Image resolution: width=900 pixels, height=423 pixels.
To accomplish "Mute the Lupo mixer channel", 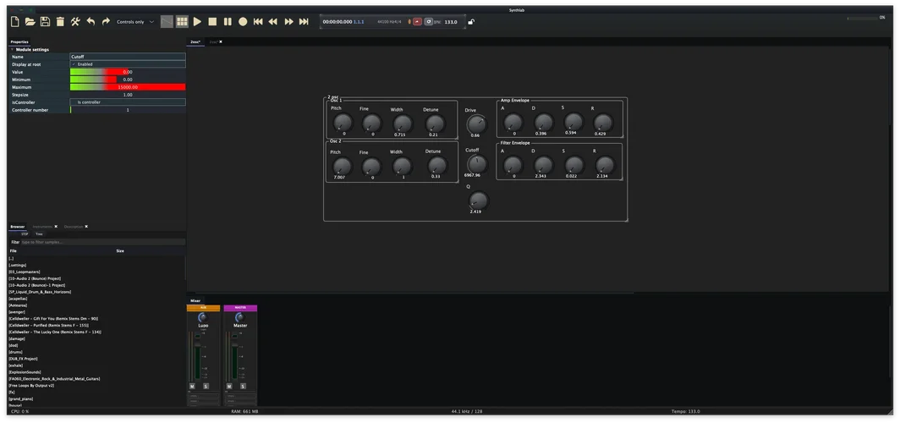I will (192, 387).
